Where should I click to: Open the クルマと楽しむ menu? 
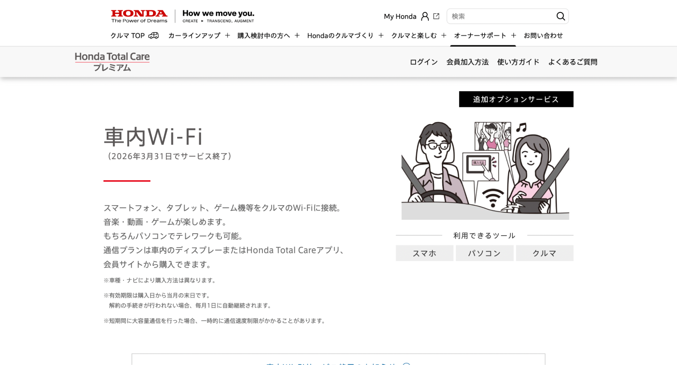click(x=414, y=35)
